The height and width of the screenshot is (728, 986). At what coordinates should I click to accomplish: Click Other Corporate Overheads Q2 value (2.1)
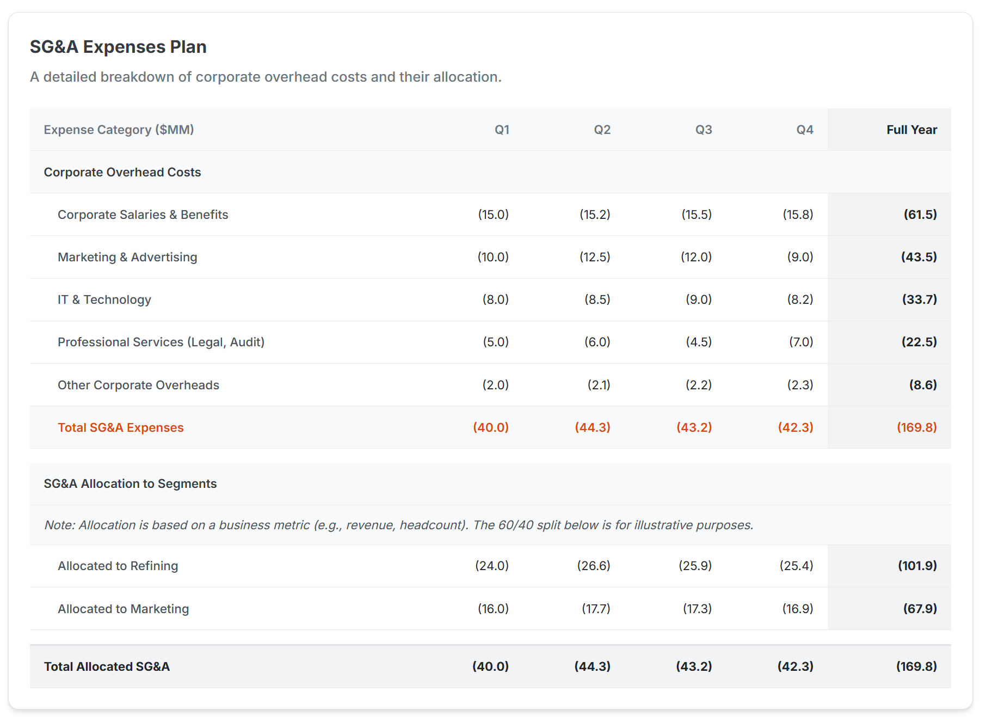click(599, 385)
